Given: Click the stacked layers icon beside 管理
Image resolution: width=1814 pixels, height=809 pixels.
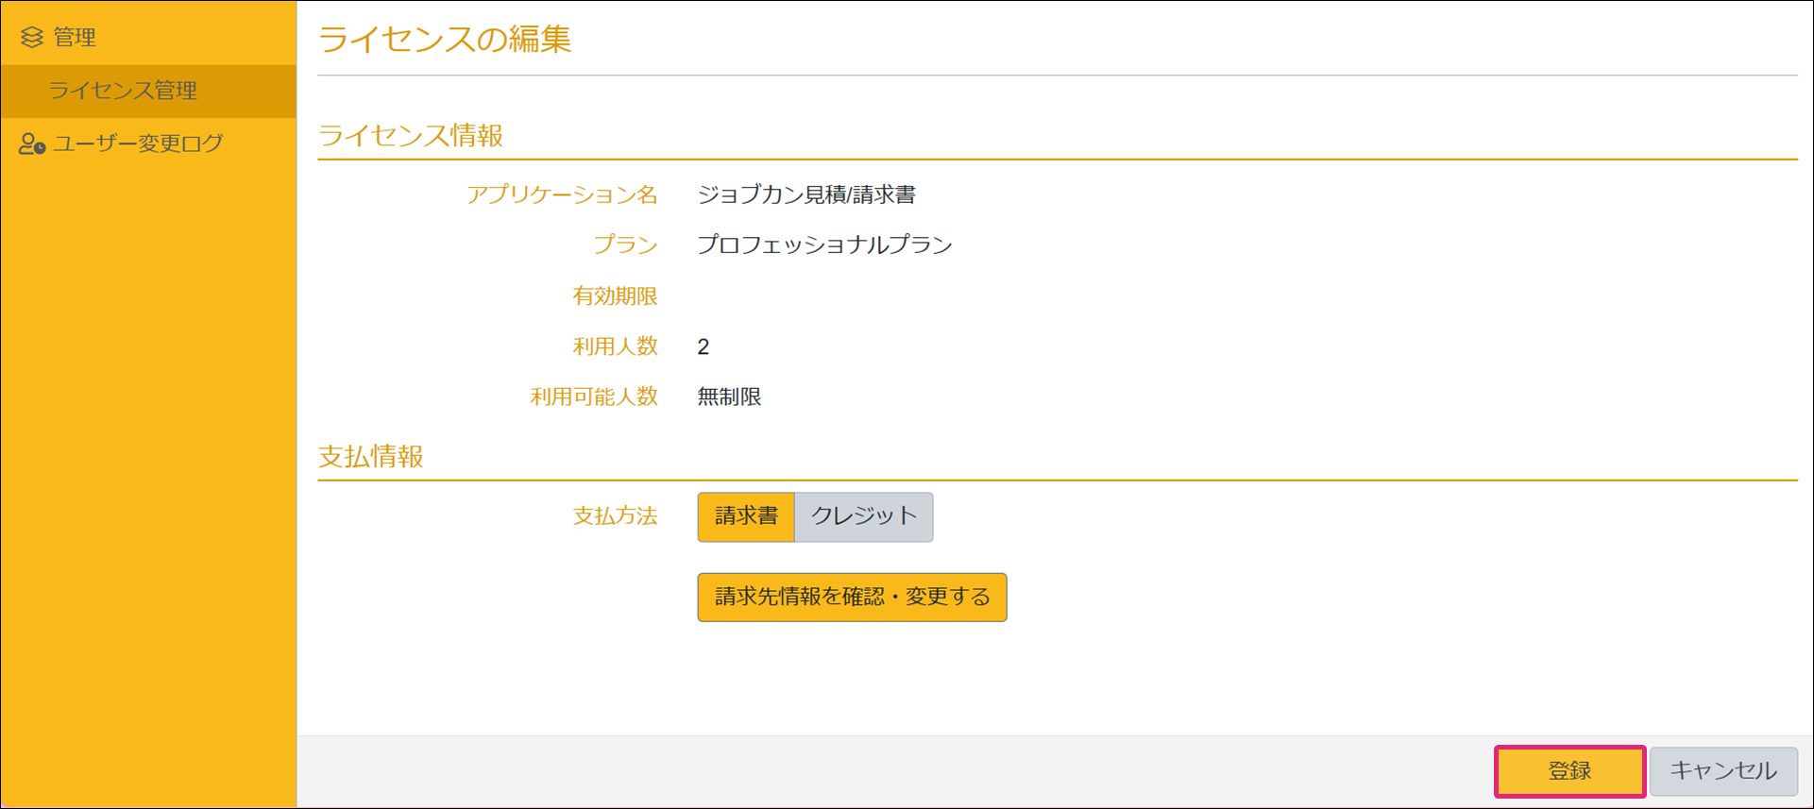Looking at the screenshot, I should 32,37.
